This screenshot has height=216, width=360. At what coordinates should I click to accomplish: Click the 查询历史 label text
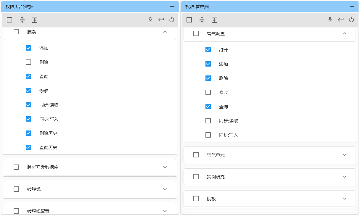coord(48,147)
